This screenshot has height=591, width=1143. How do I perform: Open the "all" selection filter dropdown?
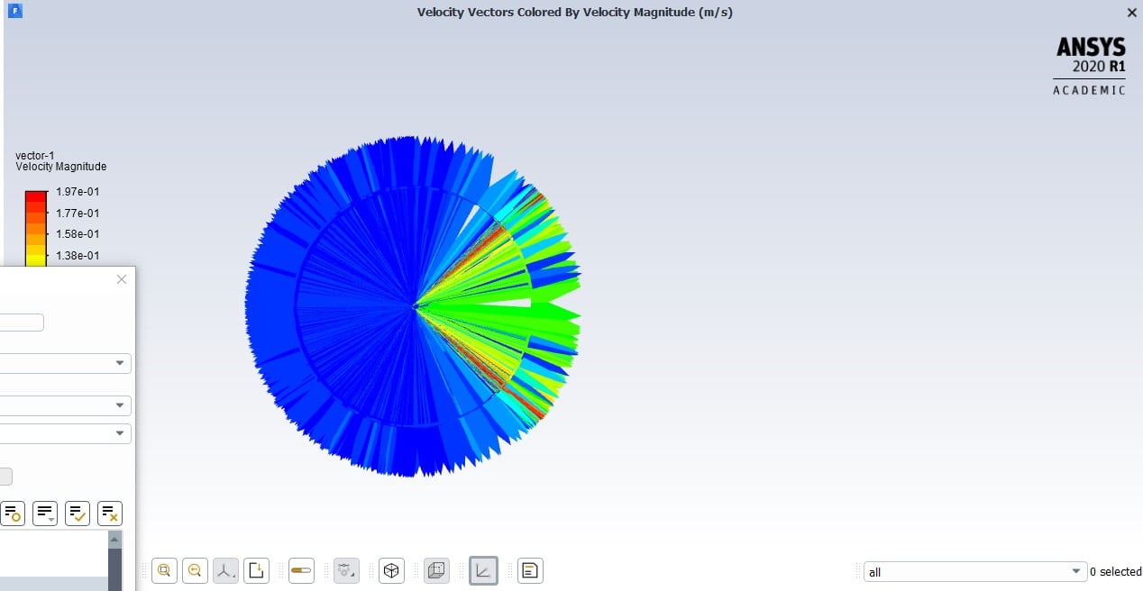(974, 572)
